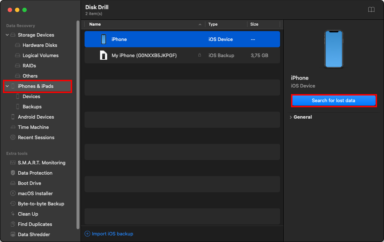Image resolution: width=384 pixels, height=242 pixels.
Task: Click the iOS backup file icon
Action: tap(104, 55)
